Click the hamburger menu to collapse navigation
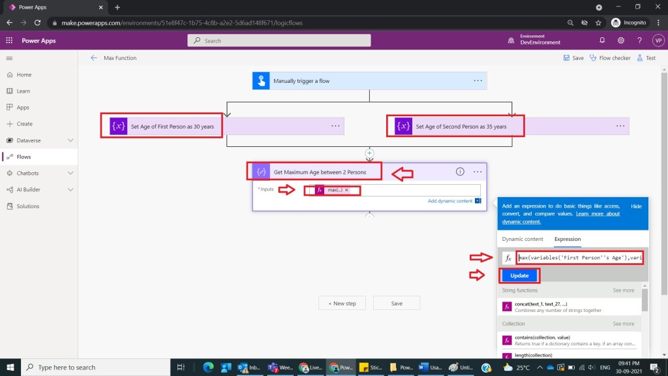The height and width of the screenshot is (376, 668). pyautogui.click(x=9, y=58)
